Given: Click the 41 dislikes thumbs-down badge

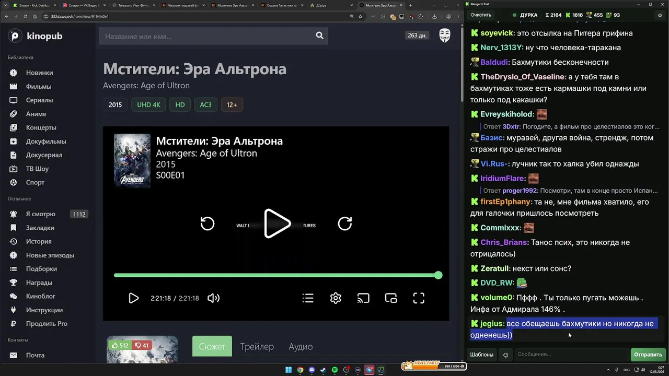Looking at the screenshot, I should point(141,345).
